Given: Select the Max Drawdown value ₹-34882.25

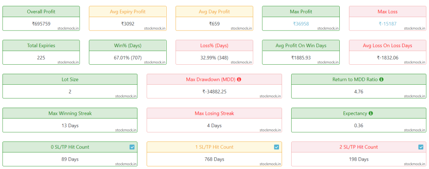Looking at the screenshot, I should point(214,91).
